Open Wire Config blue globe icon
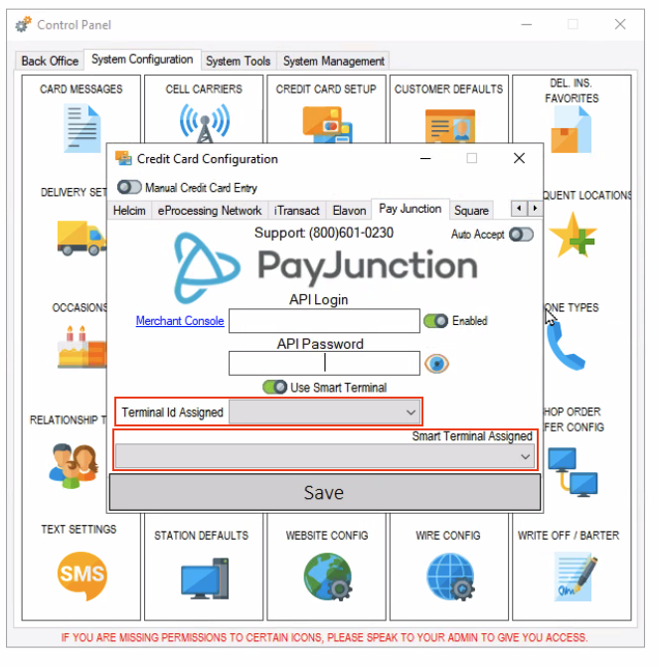The height and width of the screenshot is (667, 659). (x=450, y=577)
